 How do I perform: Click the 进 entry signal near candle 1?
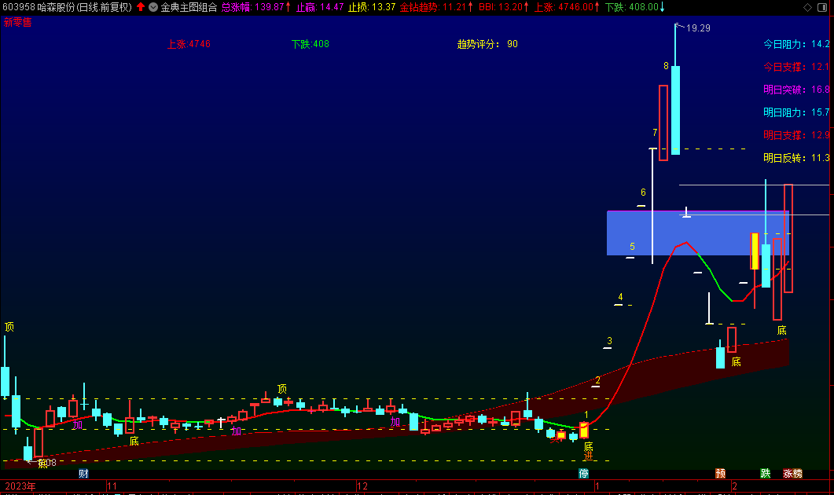[x=588, y=456]
